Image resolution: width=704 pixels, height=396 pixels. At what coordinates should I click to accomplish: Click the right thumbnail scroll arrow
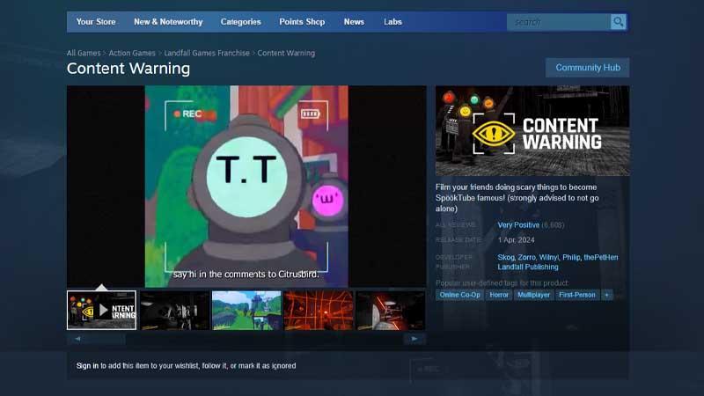(414, 339)
